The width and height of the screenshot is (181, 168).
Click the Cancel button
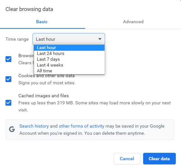127,159
